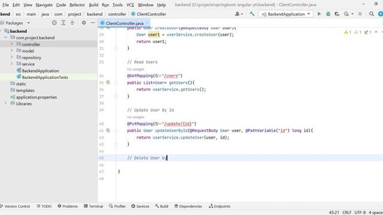Click gutter icon on line 41 updateUserById

(x=108, y=130)
